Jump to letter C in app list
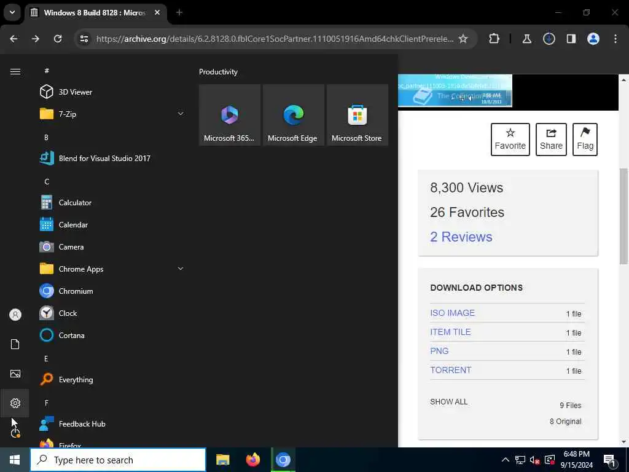Image resolution: width=629 pixels, height=472 pixels. [x=47, y=181]
